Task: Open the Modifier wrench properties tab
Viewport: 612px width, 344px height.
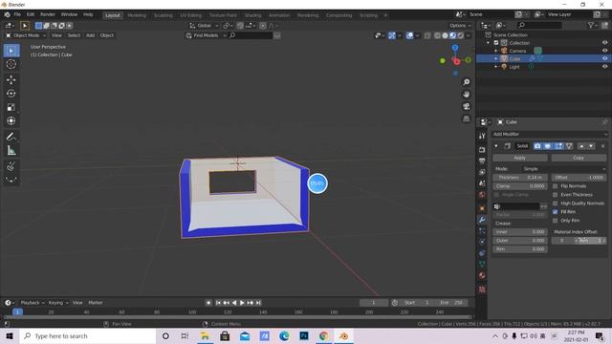Action: tap(482, 220)
